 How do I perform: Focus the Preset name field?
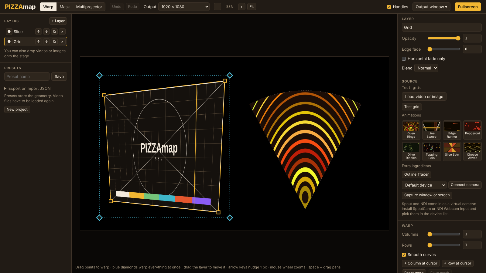click(x=27, y=76)
